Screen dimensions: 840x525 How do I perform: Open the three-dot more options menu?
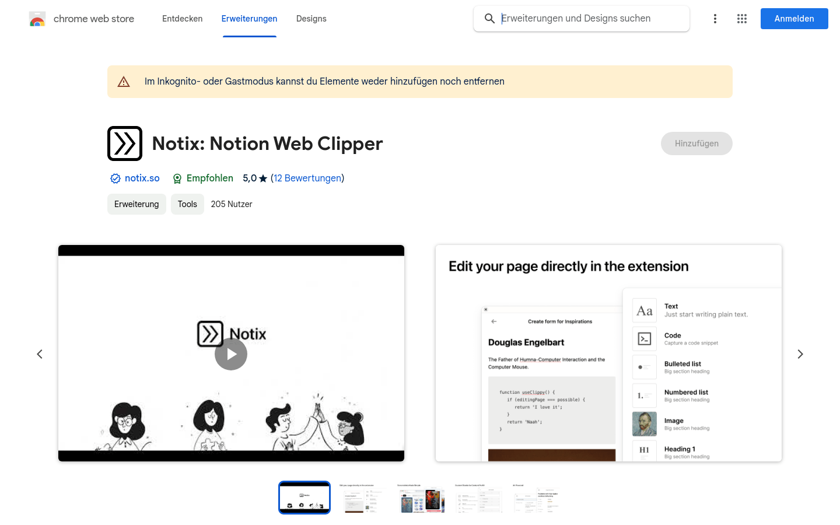(715, 19)
